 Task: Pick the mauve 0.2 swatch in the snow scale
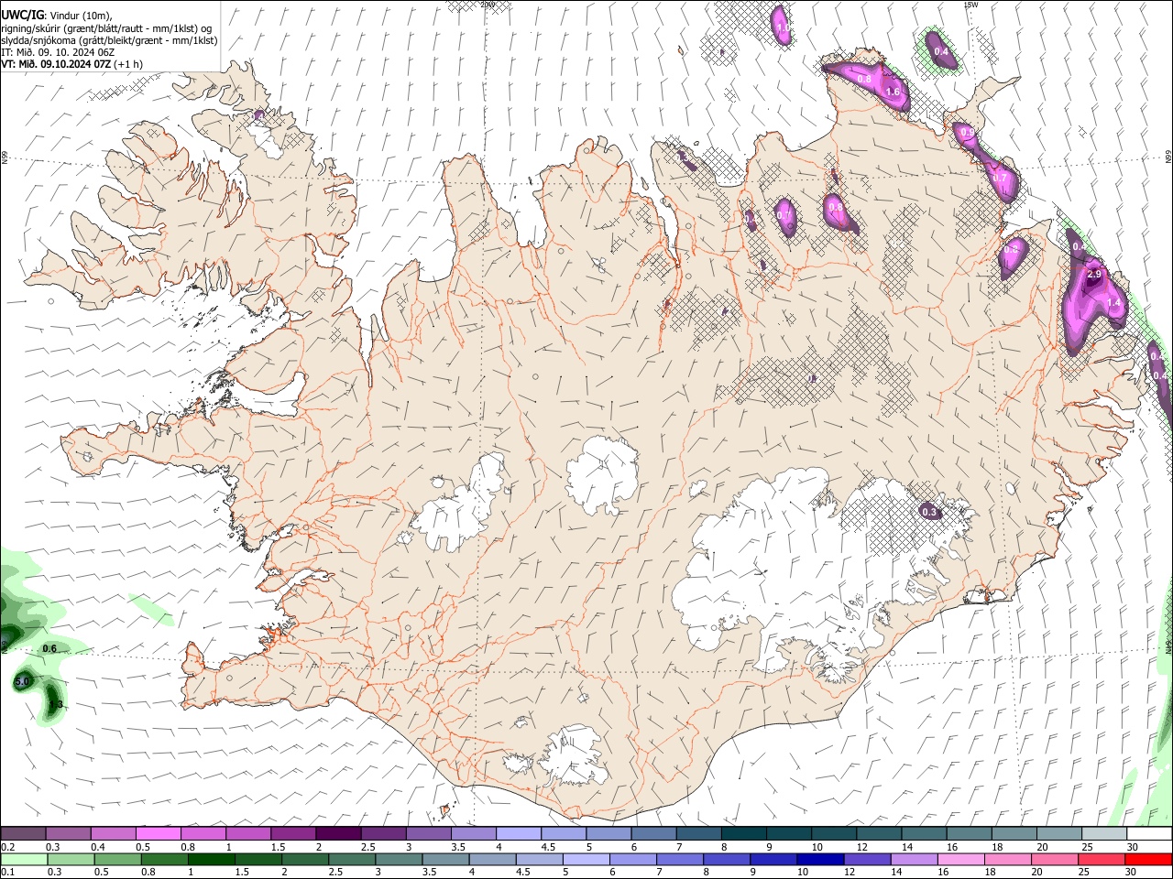click(x=23, y=833)
